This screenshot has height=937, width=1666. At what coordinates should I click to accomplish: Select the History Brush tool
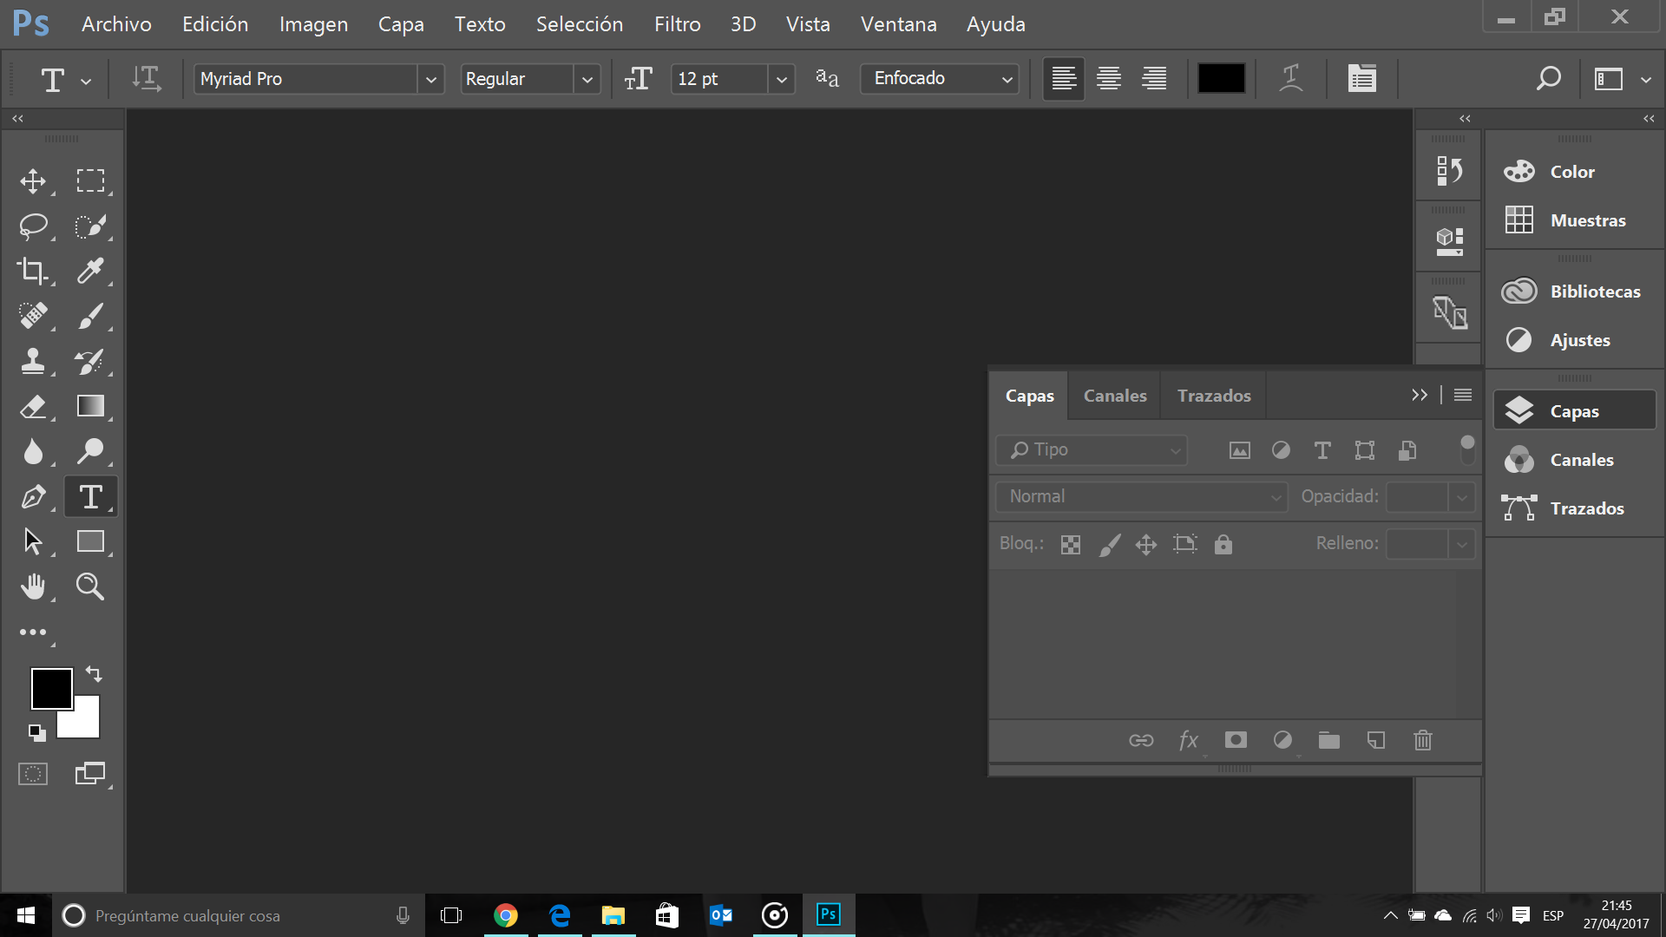90,362
